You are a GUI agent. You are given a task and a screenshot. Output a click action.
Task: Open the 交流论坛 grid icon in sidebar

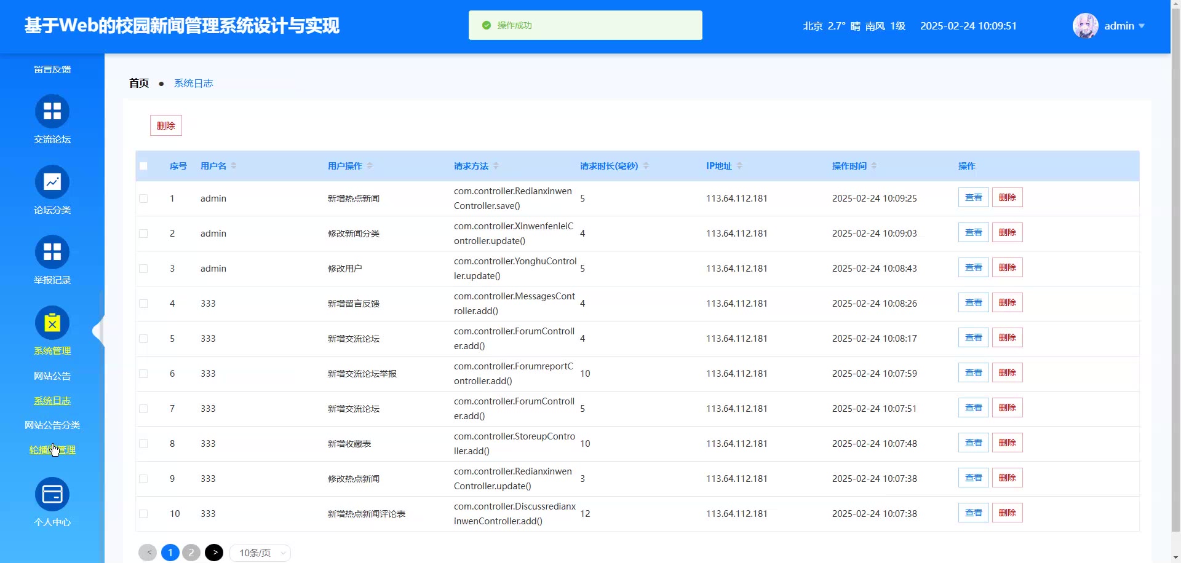click(52, 111)
